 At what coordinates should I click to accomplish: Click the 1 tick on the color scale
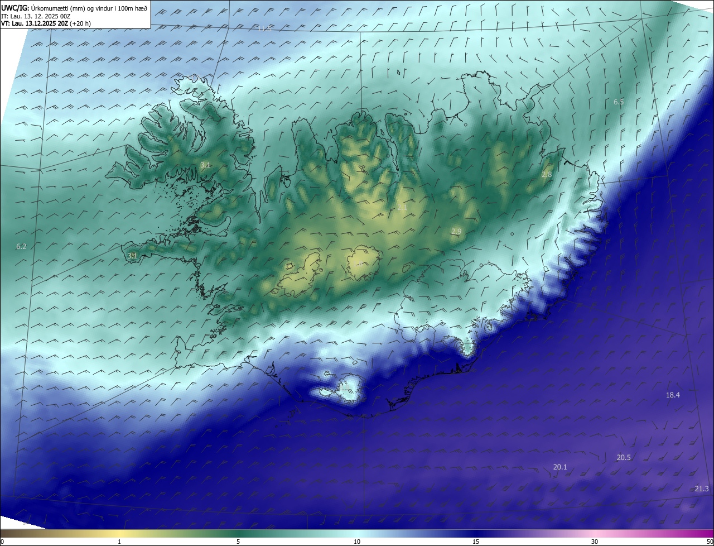pyautogui.click(x=120, y=542)
